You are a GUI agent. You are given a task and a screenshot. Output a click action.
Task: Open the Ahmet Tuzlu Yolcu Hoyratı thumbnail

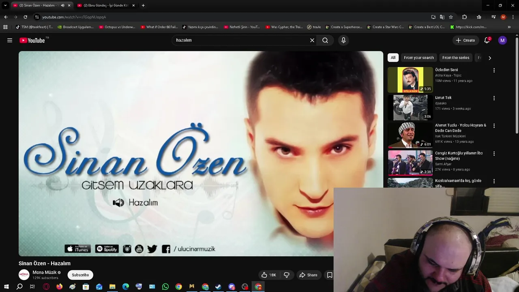point(410,135)
